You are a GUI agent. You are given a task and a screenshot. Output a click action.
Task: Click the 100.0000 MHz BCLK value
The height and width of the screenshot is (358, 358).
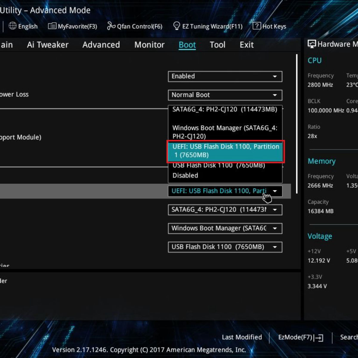pos(326,110)
